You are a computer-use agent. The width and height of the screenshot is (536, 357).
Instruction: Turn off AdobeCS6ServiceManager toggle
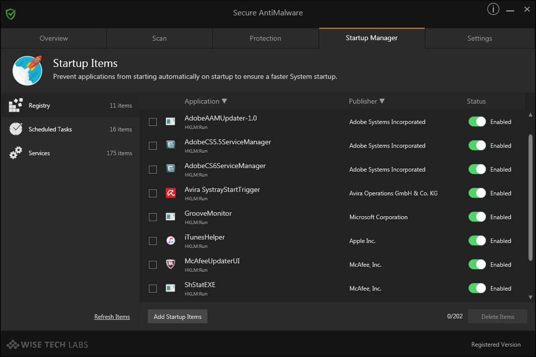[477, 169]
